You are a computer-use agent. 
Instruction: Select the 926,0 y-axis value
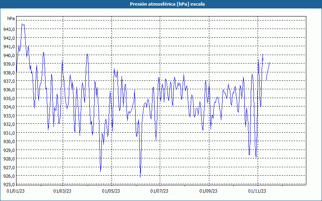coord(9,176)
